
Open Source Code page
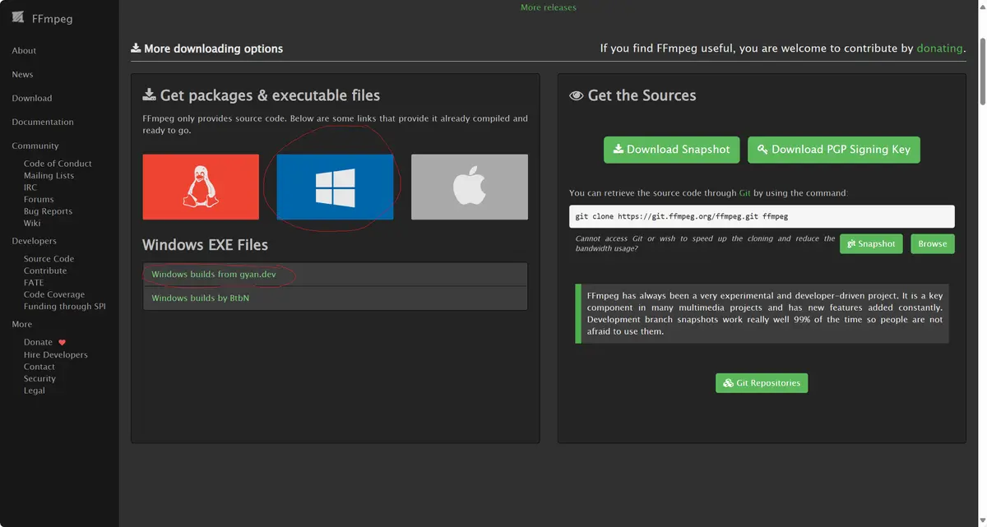click(x=49, y=259)
